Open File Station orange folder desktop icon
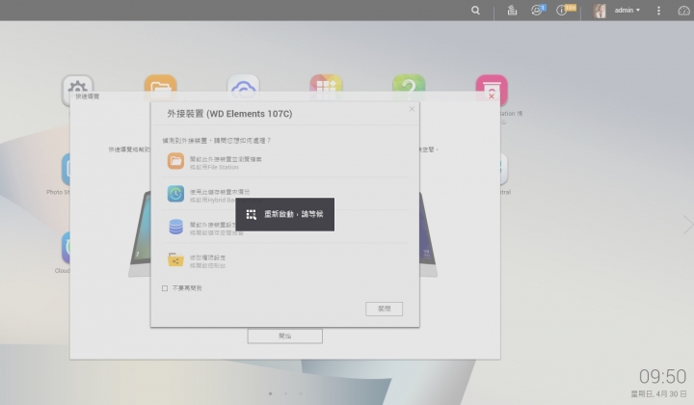Viewport: 694px width, 405px height. (x=160, y=84)
